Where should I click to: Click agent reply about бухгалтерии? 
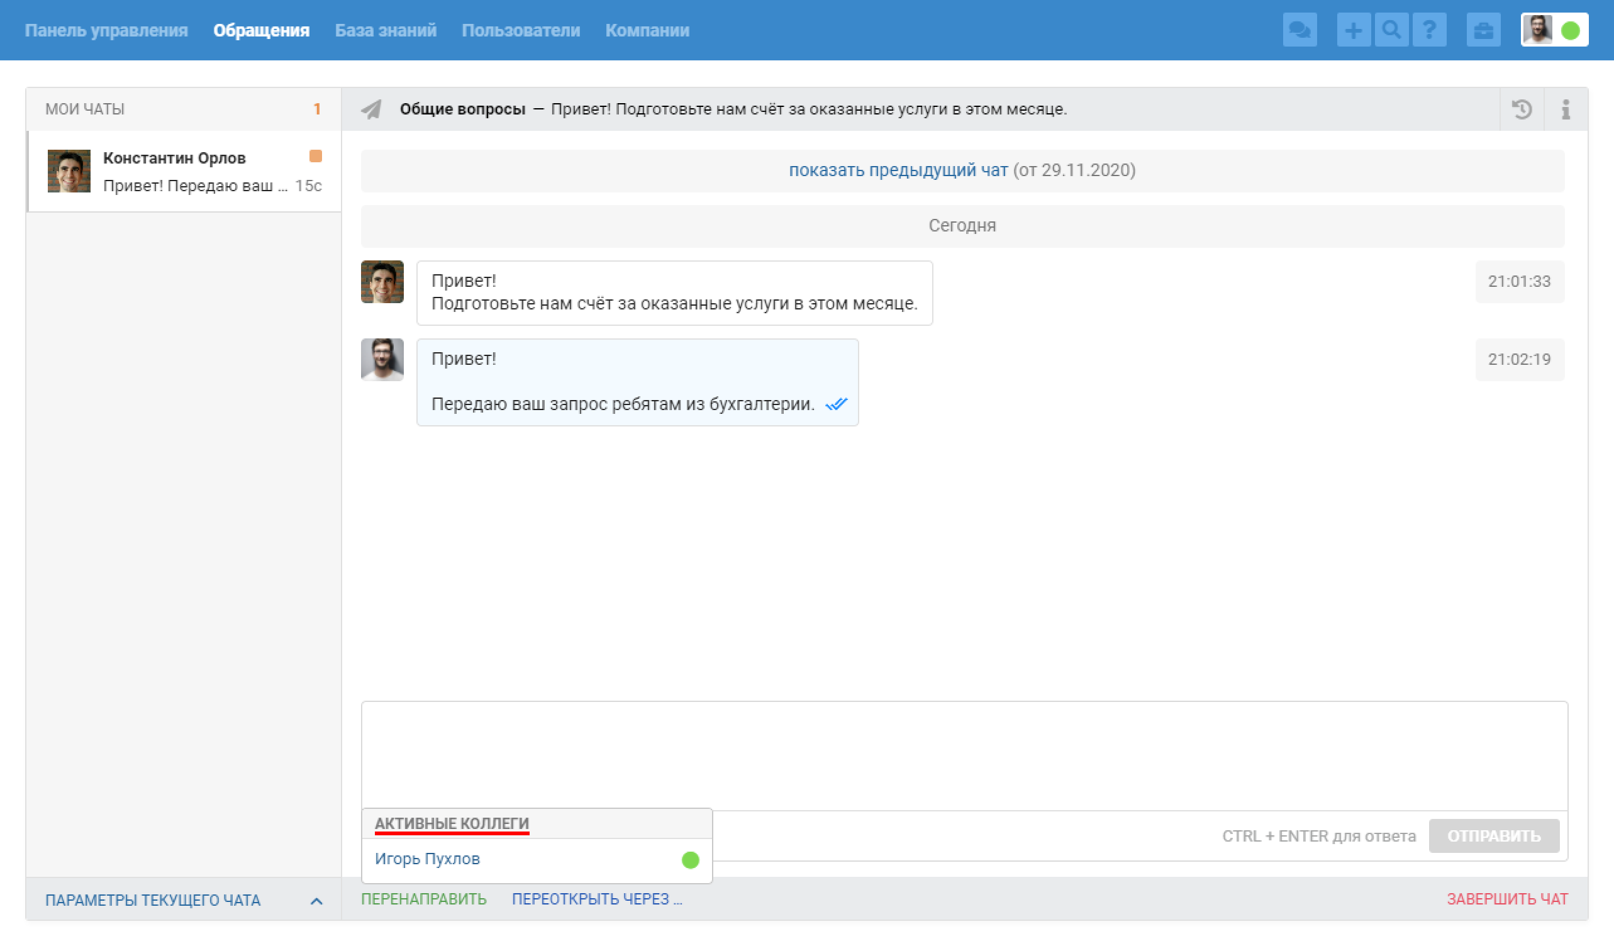(637, 382)
